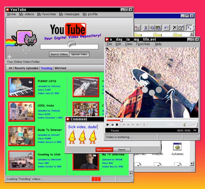Image resolution: width=205 pixels, height=189 pixels.
Task: Stop playback with the square Stop button
Action: coord(117,125)
